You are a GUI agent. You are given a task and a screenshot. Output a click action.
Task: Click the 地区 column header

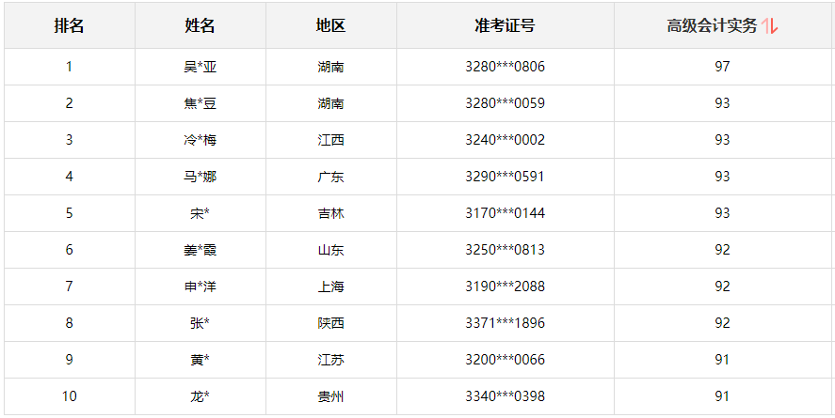(330, 26)
